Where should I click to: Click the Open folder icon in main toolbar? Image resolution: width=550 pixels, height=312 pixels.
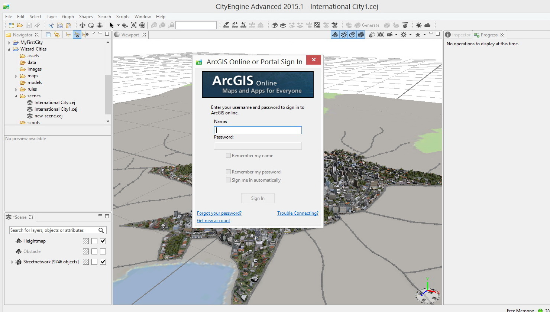[20, 25]
